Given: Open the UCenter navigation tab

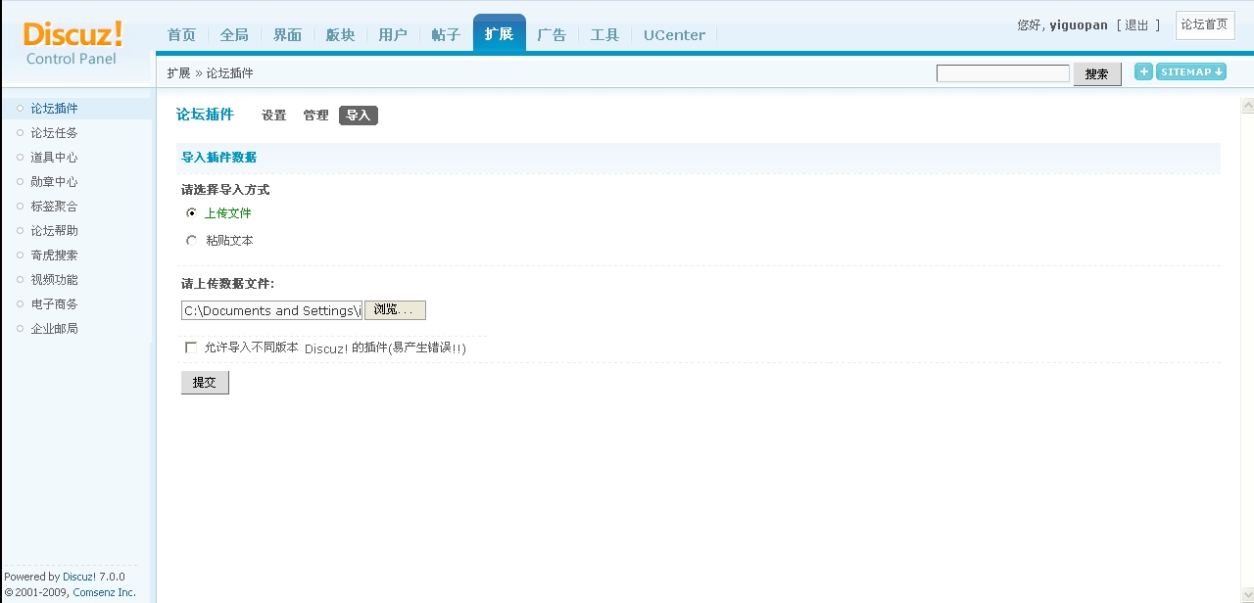Looking at the screenshot, I should 674,34.
